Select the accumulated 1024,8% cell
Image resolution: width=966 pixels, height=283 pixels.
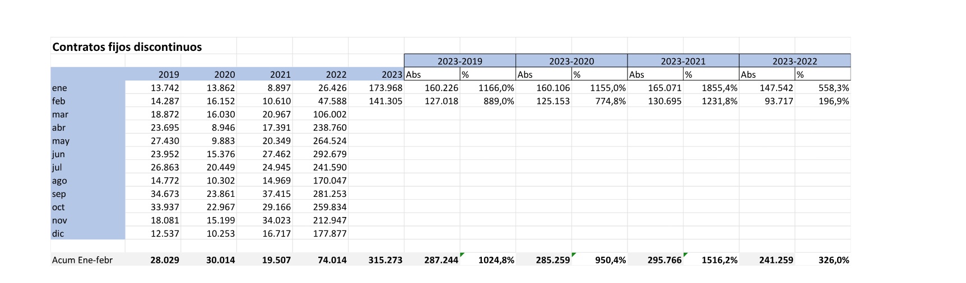click(x=496, y=260)
